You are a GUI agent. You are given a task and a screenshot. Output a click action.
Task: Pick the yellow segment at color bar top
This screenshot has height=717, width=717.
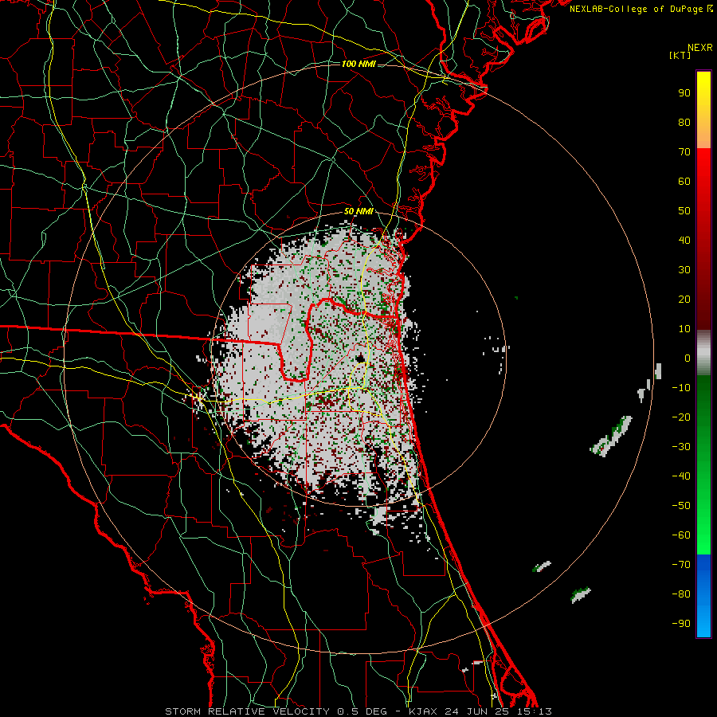pos(703,110)
